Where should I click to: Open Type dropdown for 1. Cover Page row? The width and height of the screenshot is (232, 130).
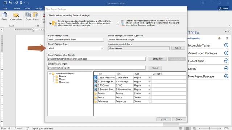pos(150,82)
